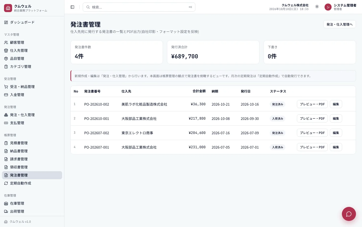Click 編集 for PO-202610-001
Image resolution: width=362 pixels, height=227 pixels.
pos(336,118)
